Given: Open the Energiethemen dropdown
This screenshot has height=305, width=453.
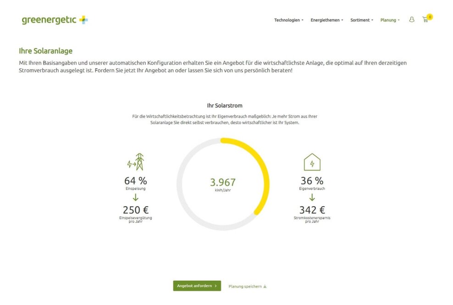Looking at the screenshot, I should 325,20.
